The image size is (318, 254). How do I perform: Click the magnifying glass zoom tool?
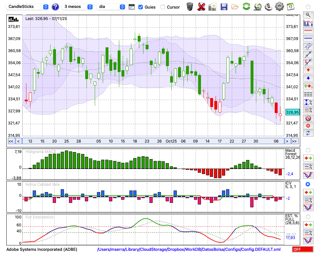[308, 15]
